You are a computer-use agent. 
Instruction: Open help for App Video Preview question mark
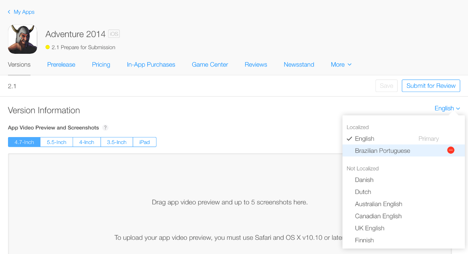105,128
